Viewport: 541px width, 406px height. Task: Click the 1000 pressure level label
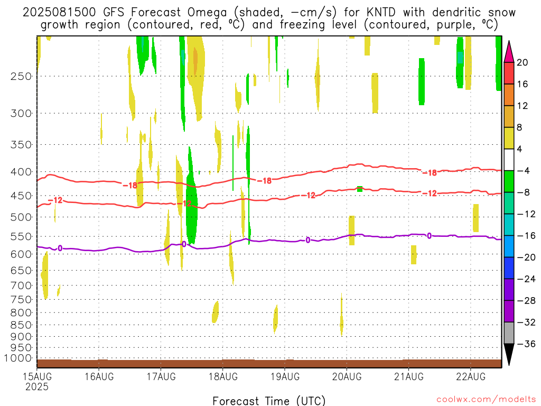(18, 358)
